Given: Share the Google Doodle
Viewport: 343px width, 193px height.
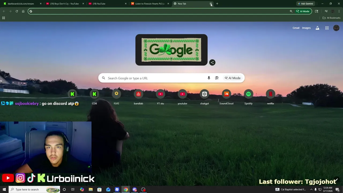Looking at the screenshot, I should pyautogui.click(x=212, y=62).
